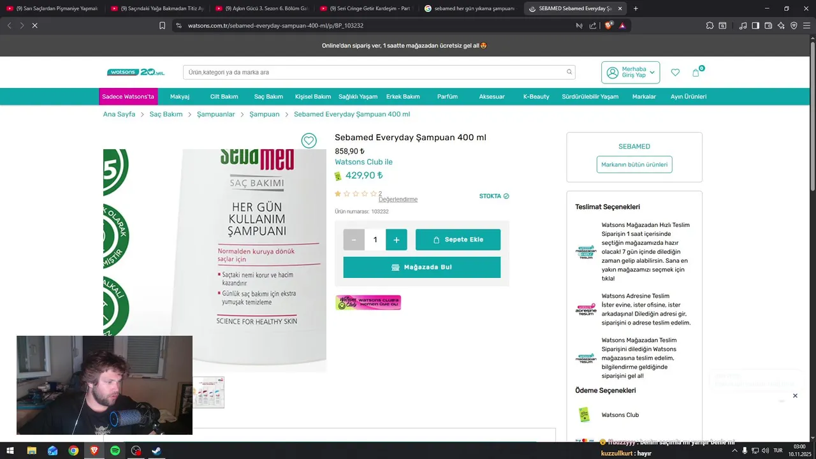The width and height of the screenshot is (816, 459).
Task: Open OBS Studio from the taskbar
Action: (x=136, y=451)
